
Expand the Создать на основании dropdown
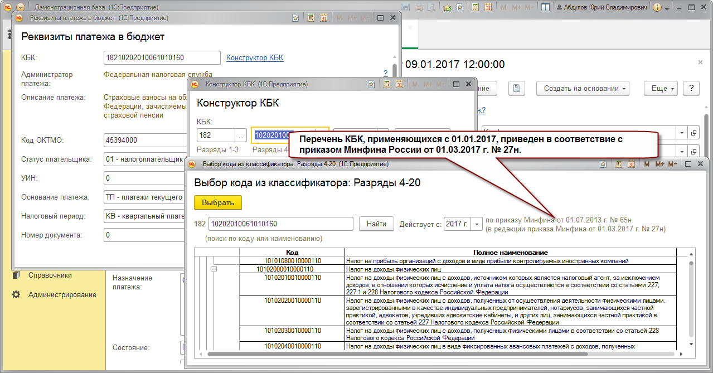tap(583, 88)
